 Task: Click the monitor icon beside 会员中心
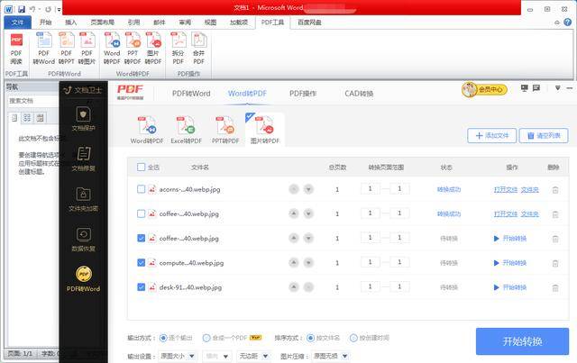click(525, 88)
